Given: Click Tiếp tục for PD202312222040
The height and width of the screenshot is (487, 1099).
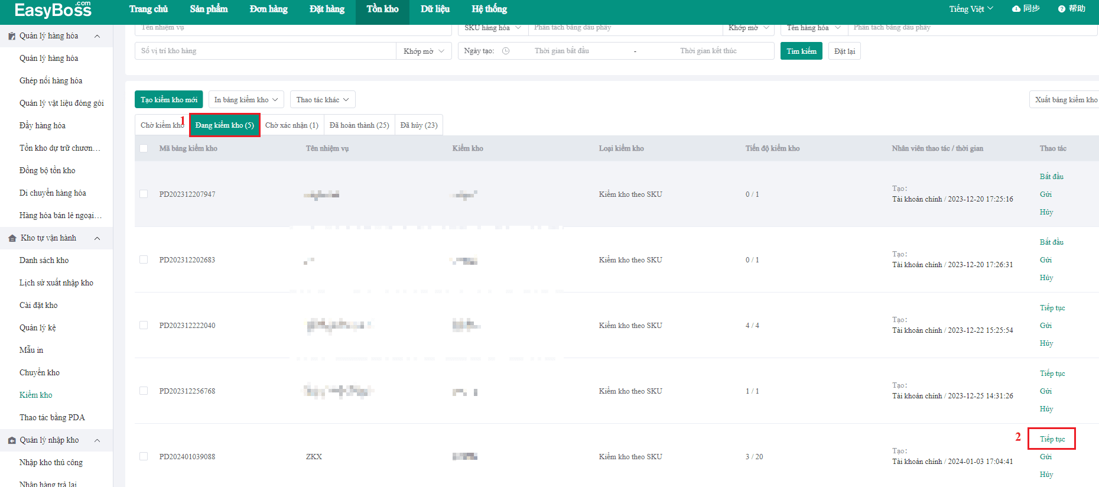Looking at the screenshot, I should coord(1052,308).
